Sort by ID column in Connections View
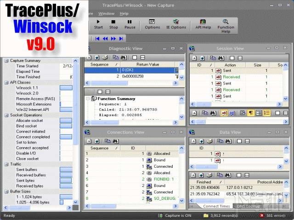This screenshot has height=220, width=294. point(133,148)
